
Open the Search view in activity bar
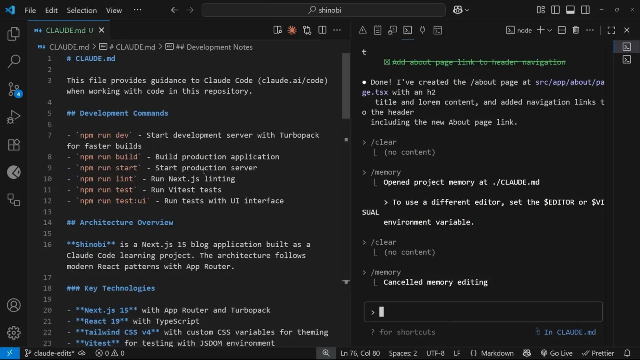pyautogui.click(x=14, y=61)
